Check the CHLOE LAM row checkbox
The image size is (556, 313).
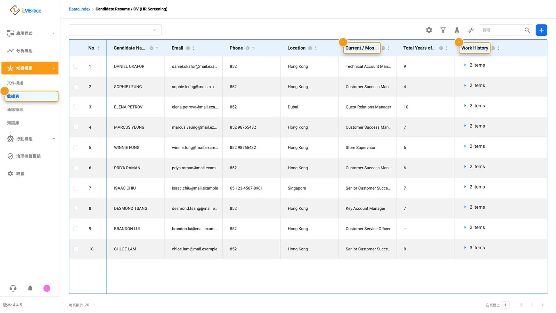[76, 249]
